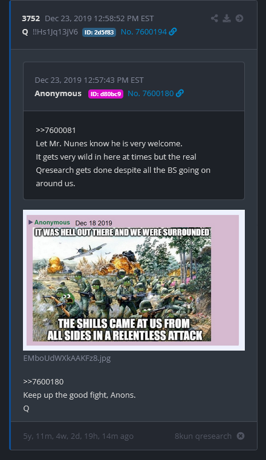This screenshot has width=266, height=460.
Task: Open post number No. 7600194 link
Action: click(144, 31)
